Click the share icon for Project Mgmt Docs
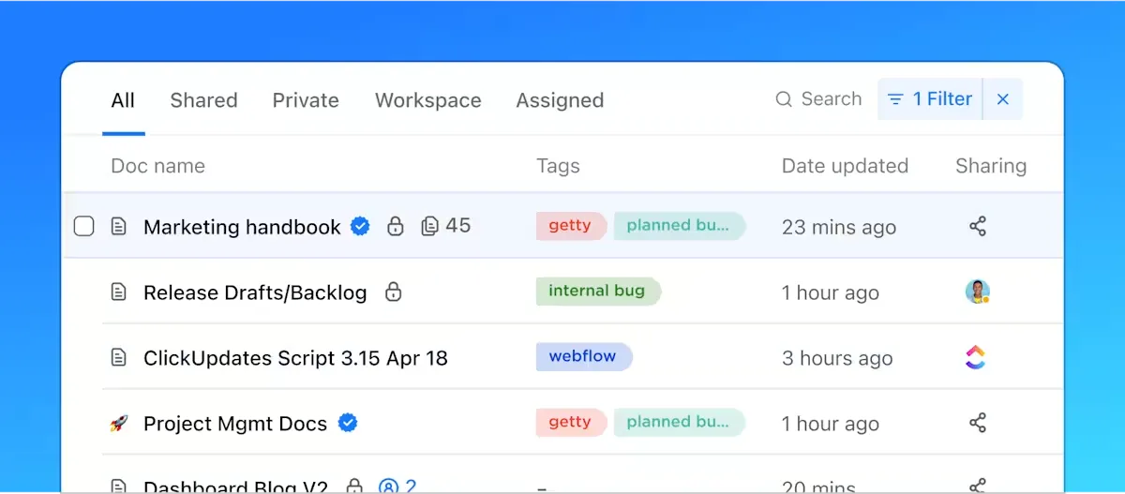This screenshot has height=494, width=1125. [978, 423]
